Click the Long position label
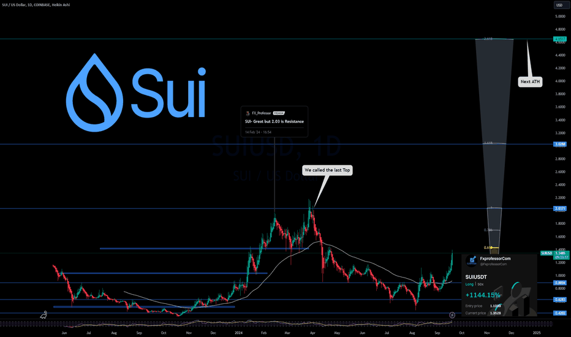The width and height of the screenshot is (571, 337). [469, 284]
